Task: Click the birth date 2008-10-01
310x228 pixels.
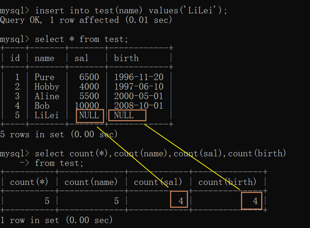Action: click(x=138, y=106)
